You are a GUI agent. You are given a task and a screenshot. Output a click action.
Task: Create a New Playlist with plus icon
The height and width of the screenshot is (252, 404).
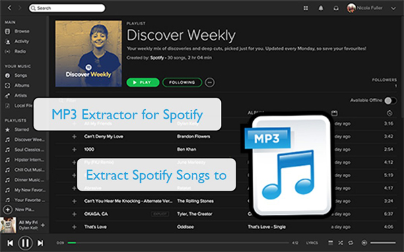tap(7, 210)
